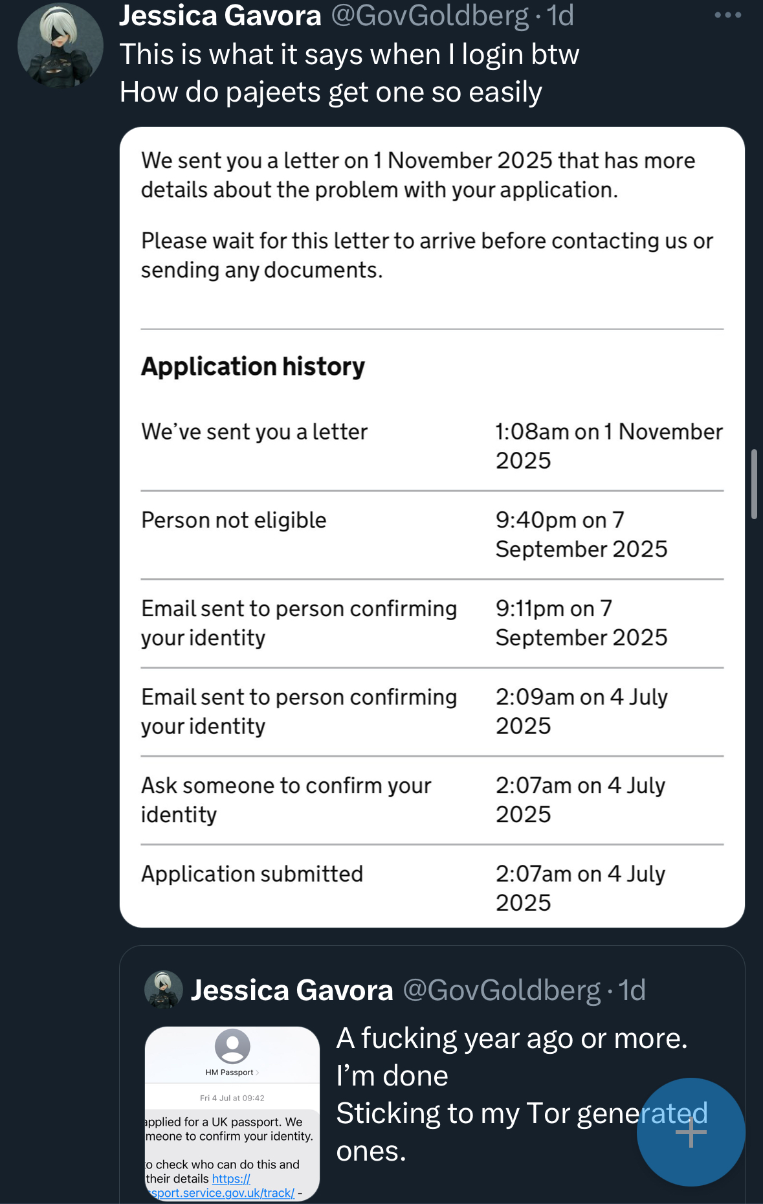Click the quoted tweet's Jessica Gavora name

point(292,990)
